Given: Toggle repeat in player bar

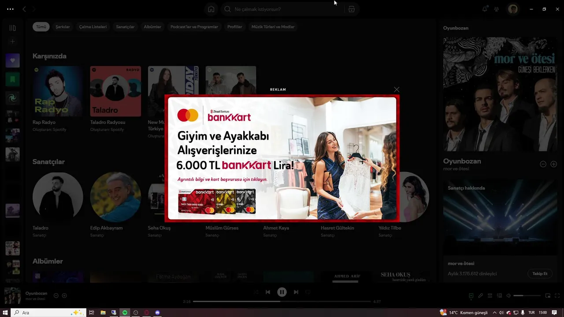Looking at the screenshot, I should click(308, 292).
